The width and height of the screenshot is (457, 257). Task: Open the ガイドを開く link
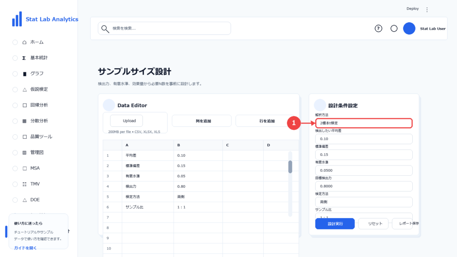25,248
